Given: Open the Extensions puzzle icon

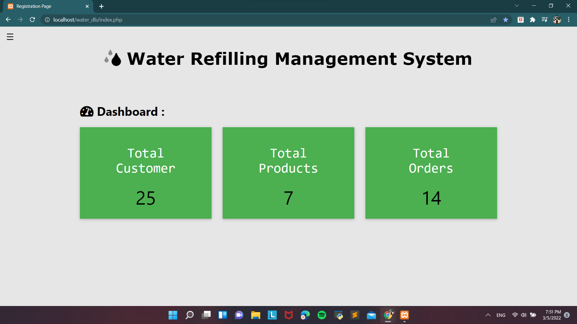Looking at the screenshot, I should pyautogui.click(x=533, y=19).
